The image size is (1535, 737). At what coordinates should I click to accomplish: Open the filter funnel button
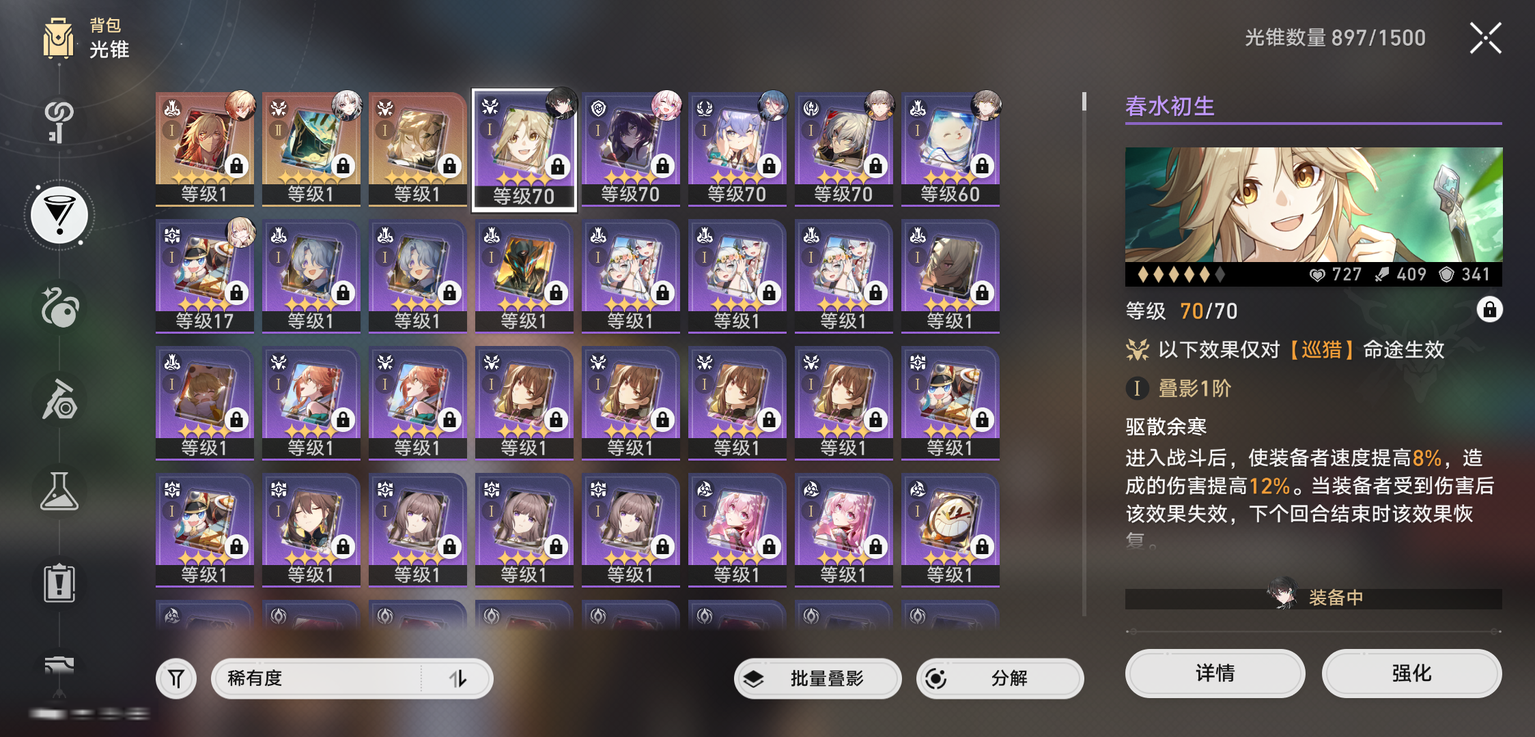tap(176, 678)
